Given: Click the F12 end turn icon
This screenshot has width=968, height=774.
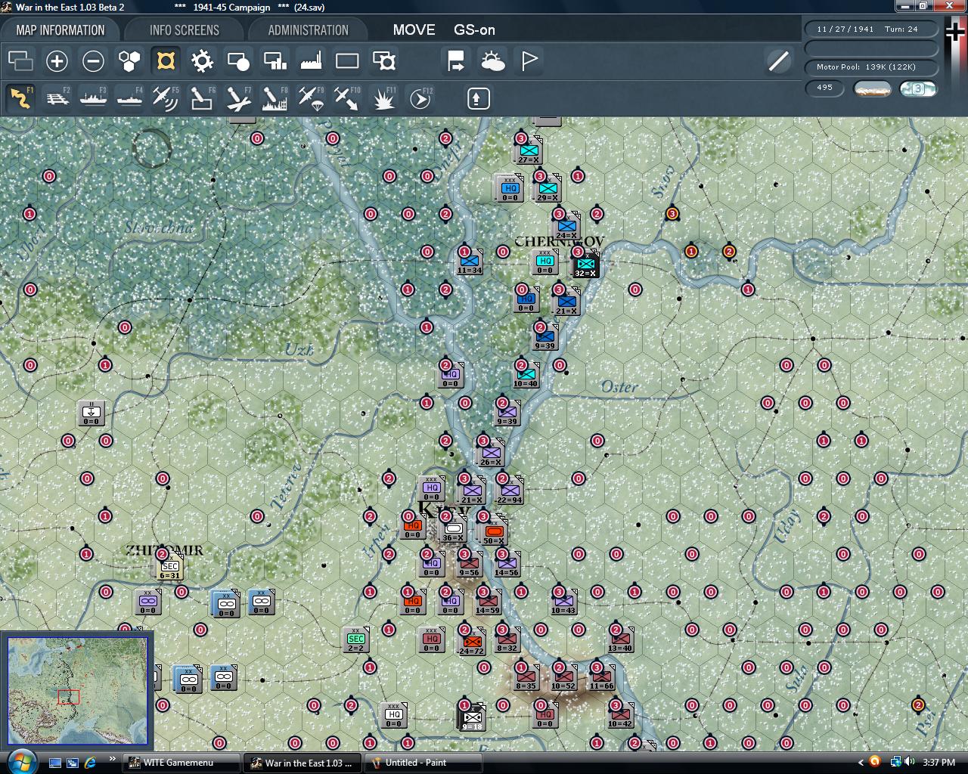Looking at the screenshot, I should pyautogui.click(x=420, y=98).
